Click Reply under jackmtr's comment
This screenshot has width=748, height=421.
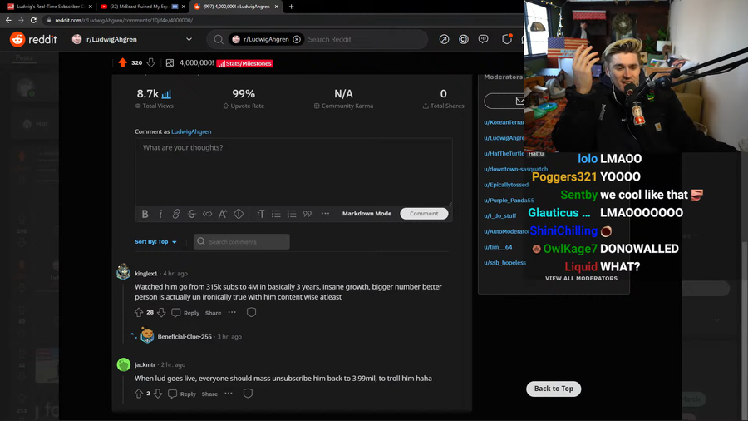tap(183, 394)
